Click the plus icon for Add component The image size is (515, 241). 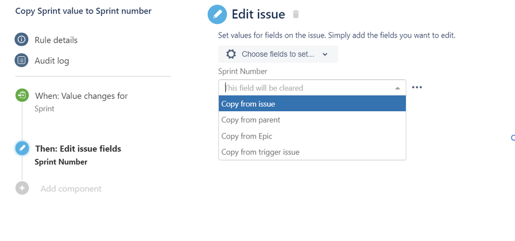click(x=22, y=188)
